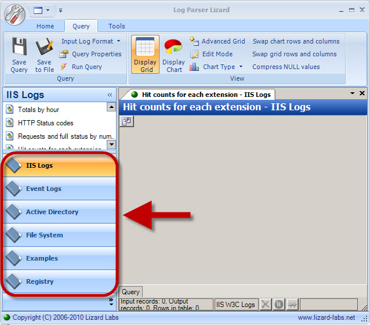Collapse the IIS Logs navigation pane

[110, 95]
